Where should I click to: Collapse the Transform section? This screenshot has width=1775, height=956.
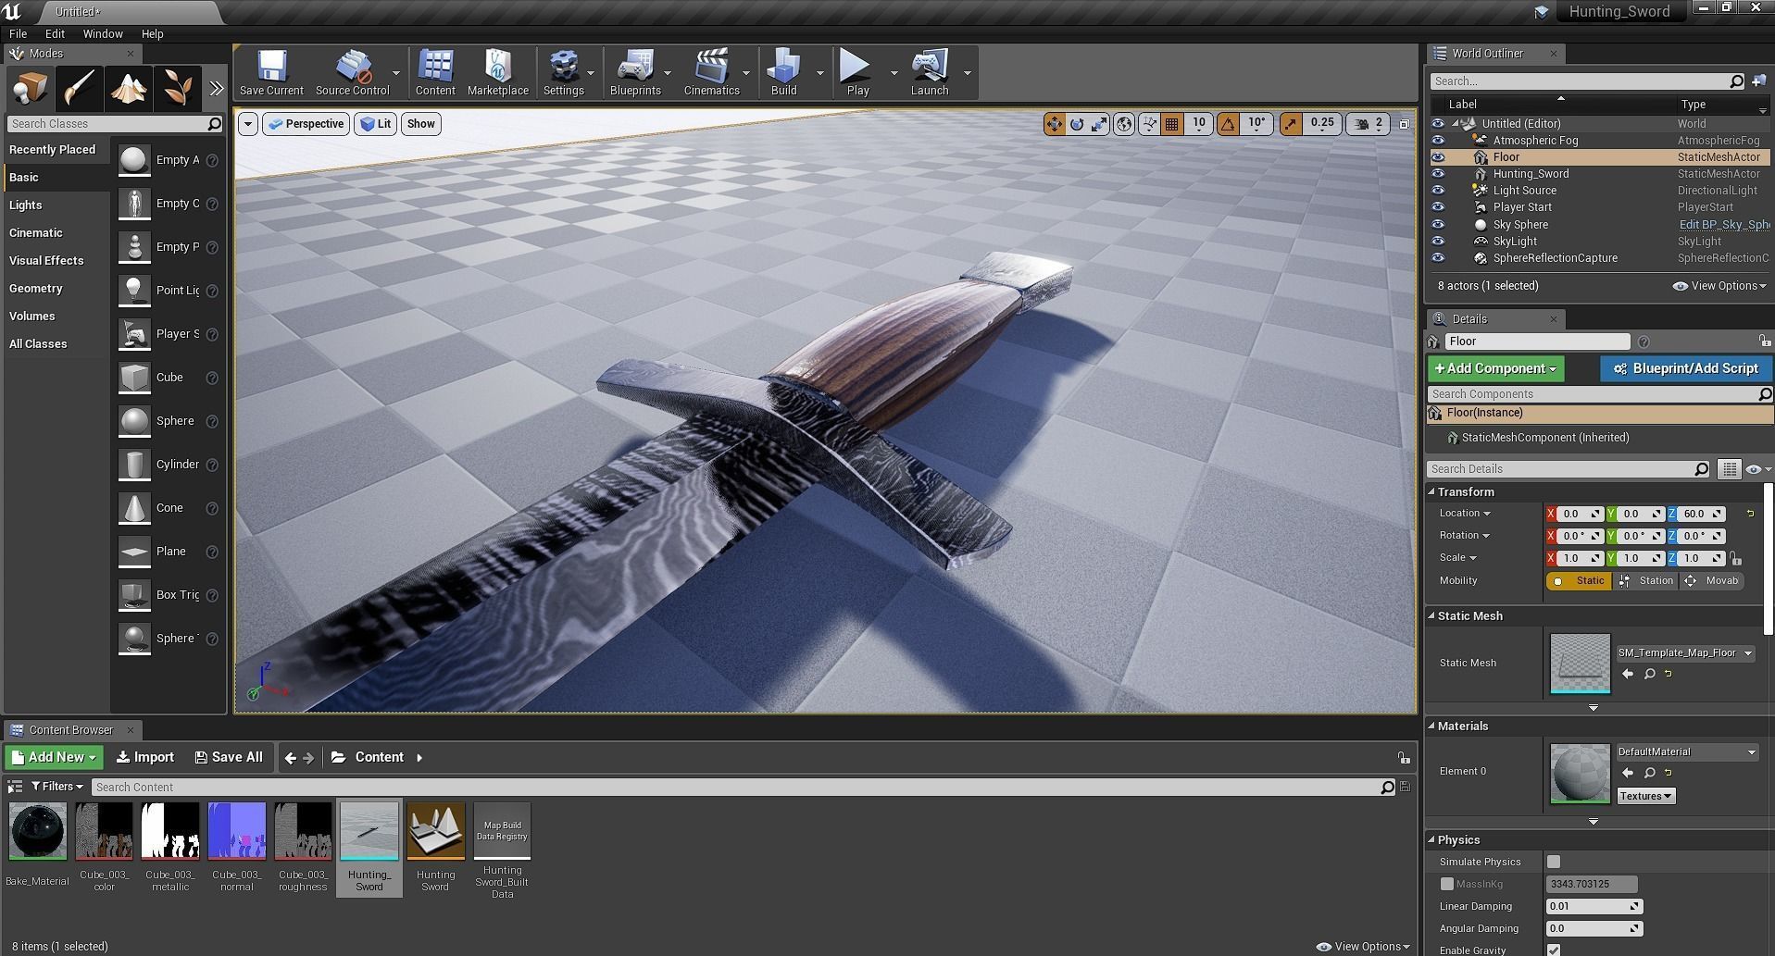(x=1431, y=491)
